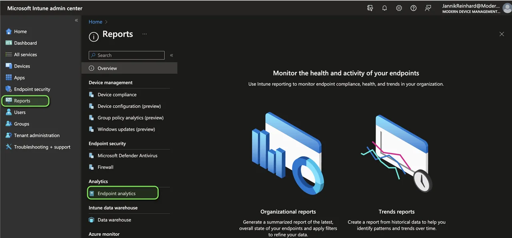The image size is (512, 238).
Task: Click the Overview info icon
Action: coord(91,68)
